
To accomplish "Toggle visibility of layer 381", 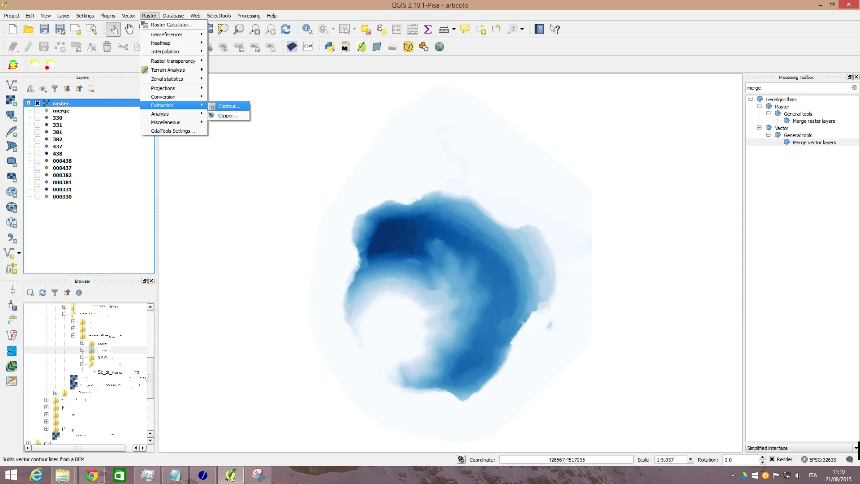I will tap(38, 132).
